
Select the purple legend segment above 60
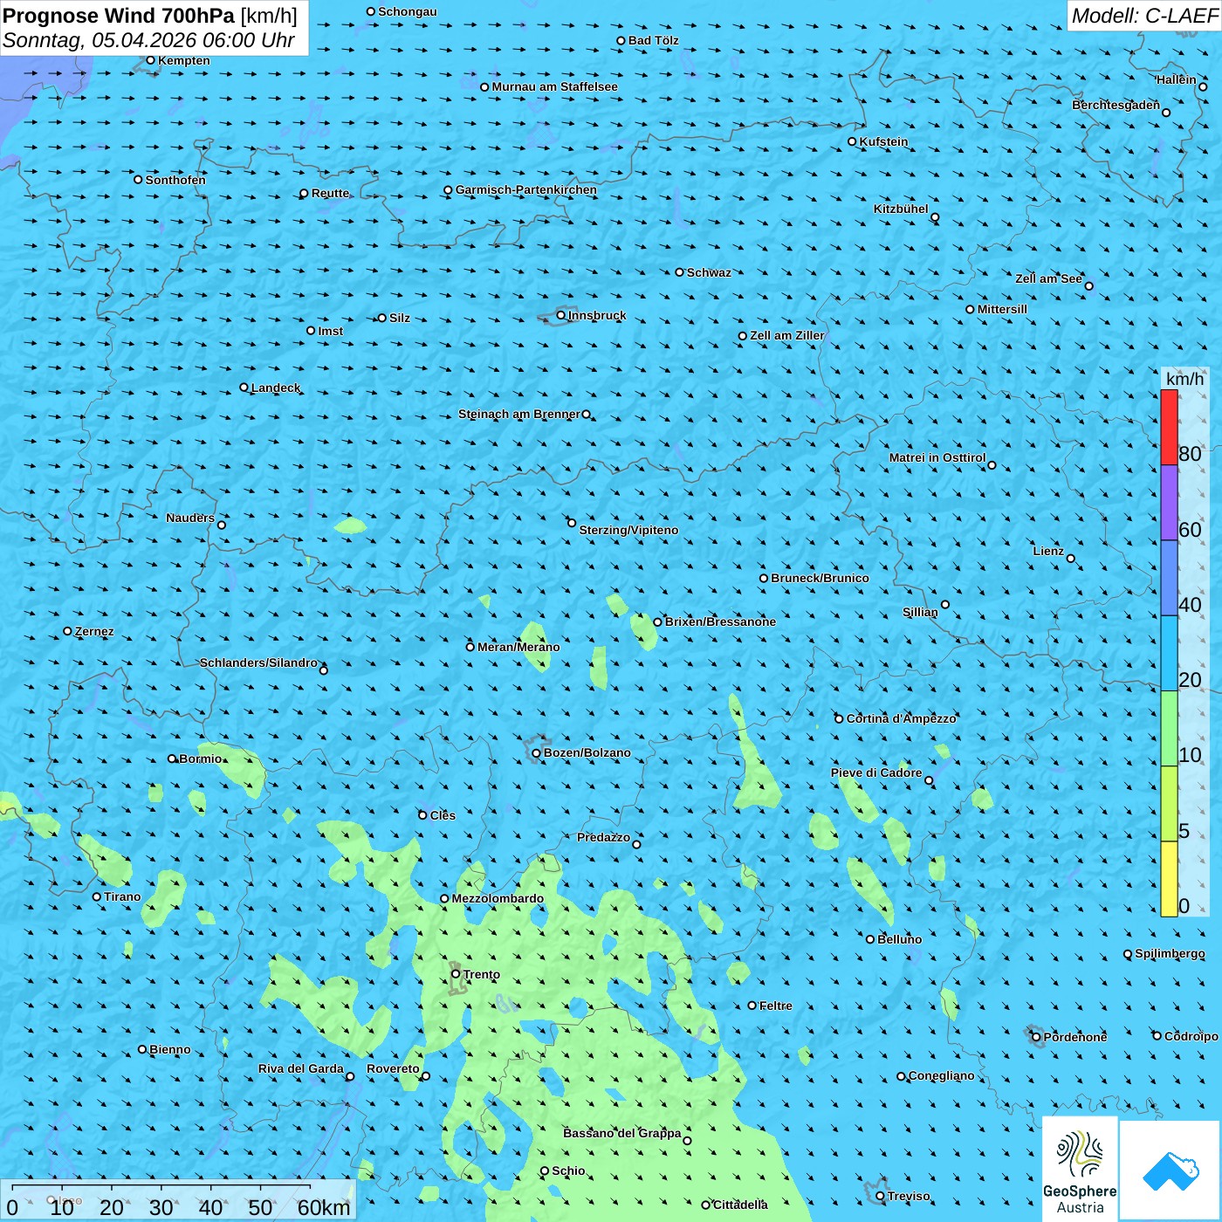[1169, 503]
